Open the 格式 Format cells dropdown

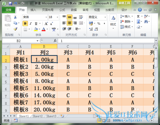coord(126,27)
